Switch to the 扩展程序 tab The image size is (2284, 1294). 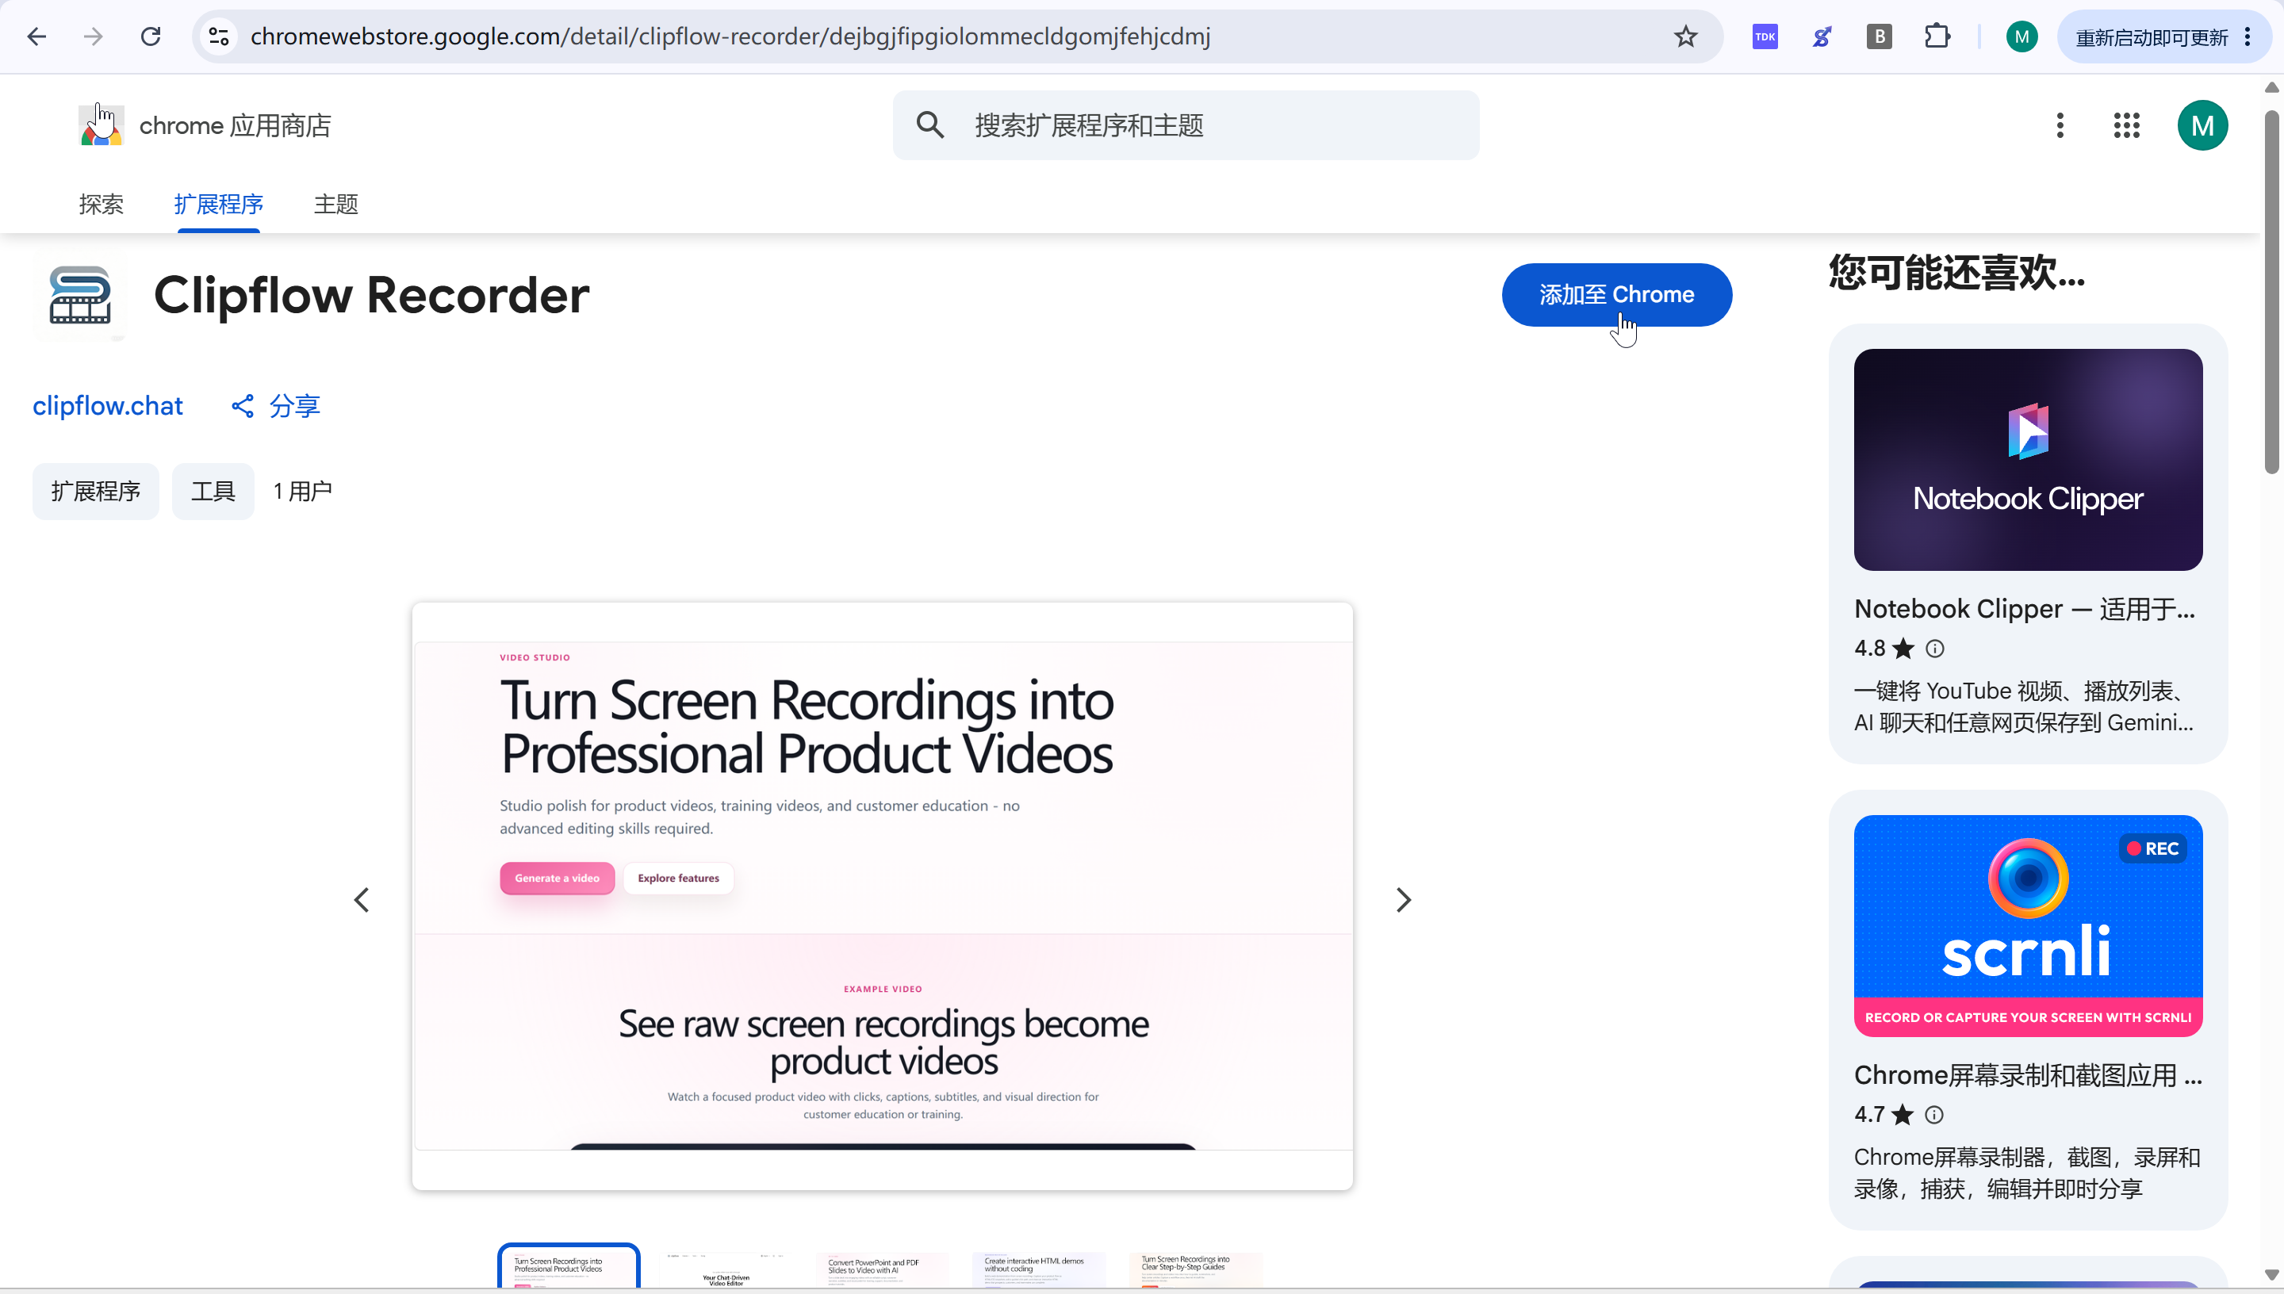(x=219, y=205)
